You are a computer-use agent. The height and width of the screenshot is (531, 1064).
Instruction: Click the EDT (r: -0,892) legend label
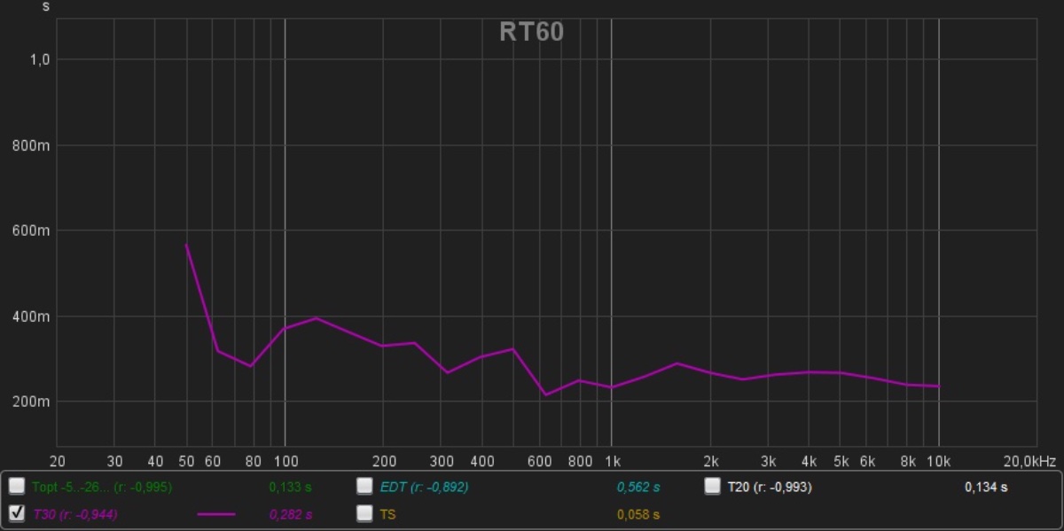pyautogui.click(x=424, y=487)
